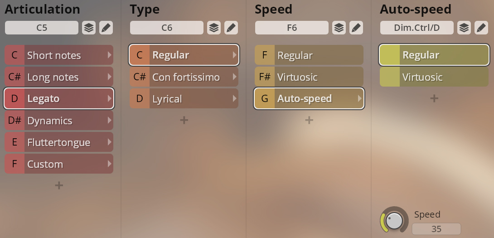Click the Speed value field showing 35

[x=436, y=229]
